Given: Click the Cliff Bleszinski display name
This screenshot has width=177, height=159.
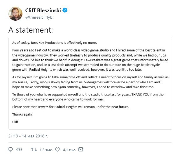Looking at the screenshot, I should click(43, 10).
